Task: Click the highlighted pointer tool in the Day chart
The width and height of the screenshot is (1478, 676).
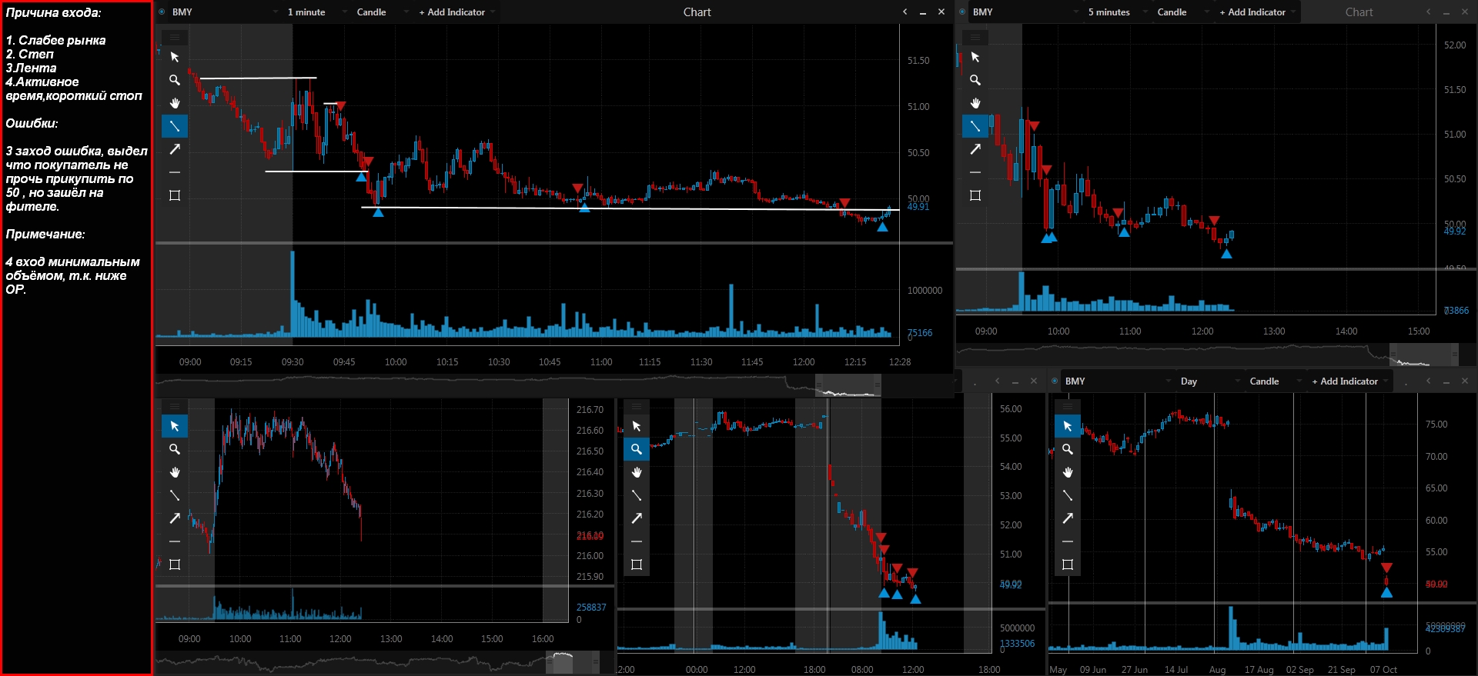Action: 1068,426
